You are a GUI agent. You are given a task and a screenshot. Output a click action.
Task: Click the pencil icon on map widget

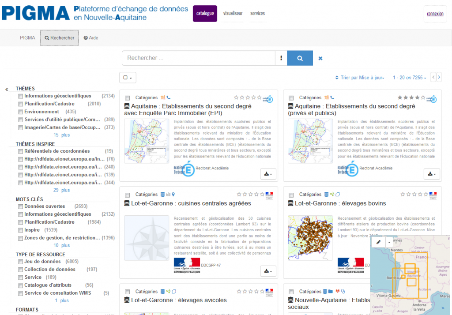click(x=378, y=242)
